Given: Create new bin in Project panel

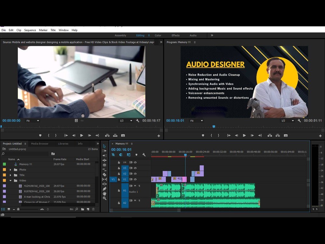Looking at the screenshot, I should [83, 209].
